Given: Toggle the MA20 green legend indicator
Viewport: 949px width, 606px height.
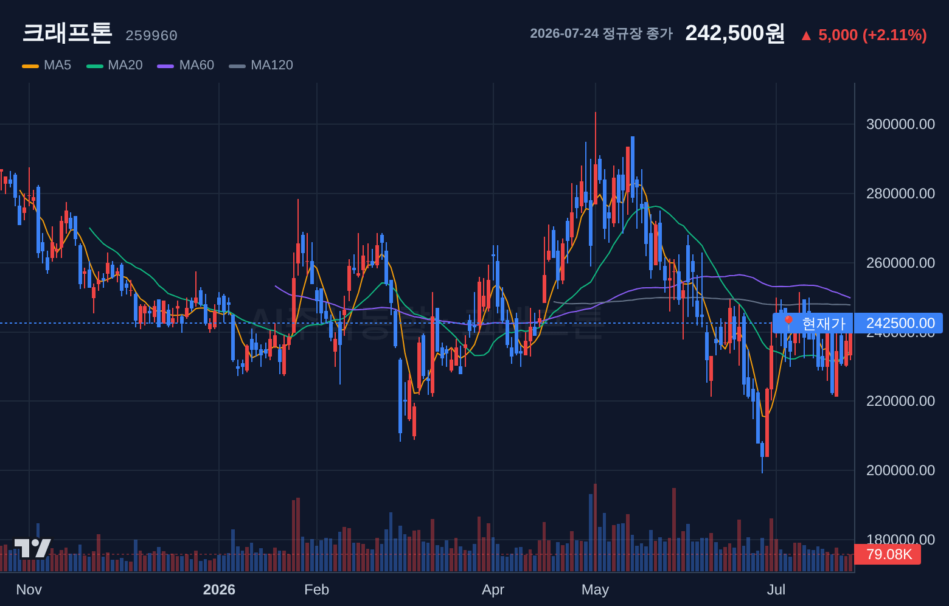Looking at the screenshot, I should tap(95, 66).
